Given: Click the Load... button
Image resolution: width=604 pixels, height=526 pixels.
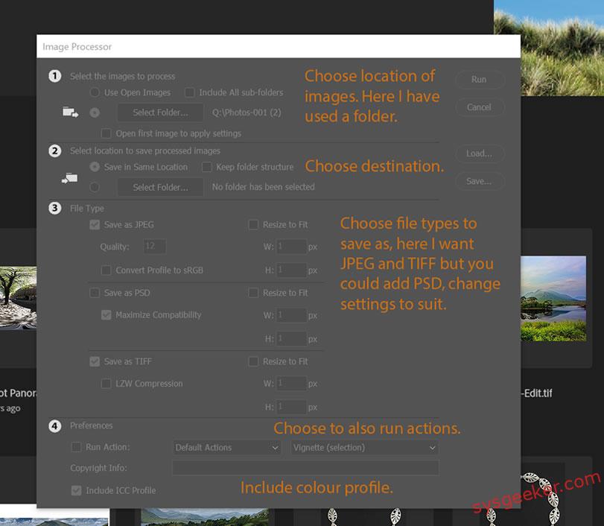Looking at the screenshot, I should [x=480, y=153].
